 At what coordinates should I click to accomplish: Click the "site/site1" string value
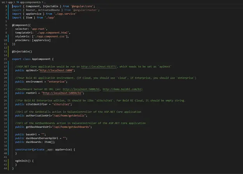61,104
